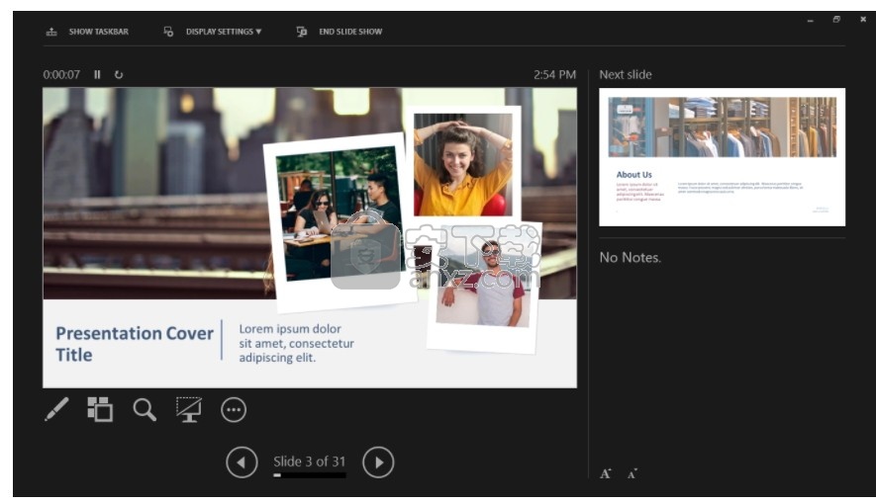The width and height of the screenshot is (876, 504).
Task: Open the Display Settings dropdown
Action: pyautogui.click(x=213, y=32)
